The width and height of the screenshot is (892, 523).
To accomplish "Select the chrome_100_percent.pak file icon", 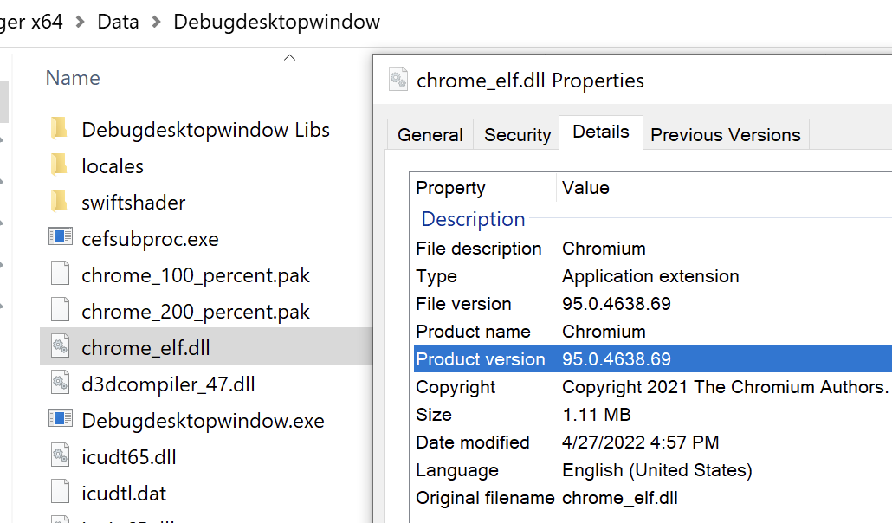I will click(x=61, y=273).
